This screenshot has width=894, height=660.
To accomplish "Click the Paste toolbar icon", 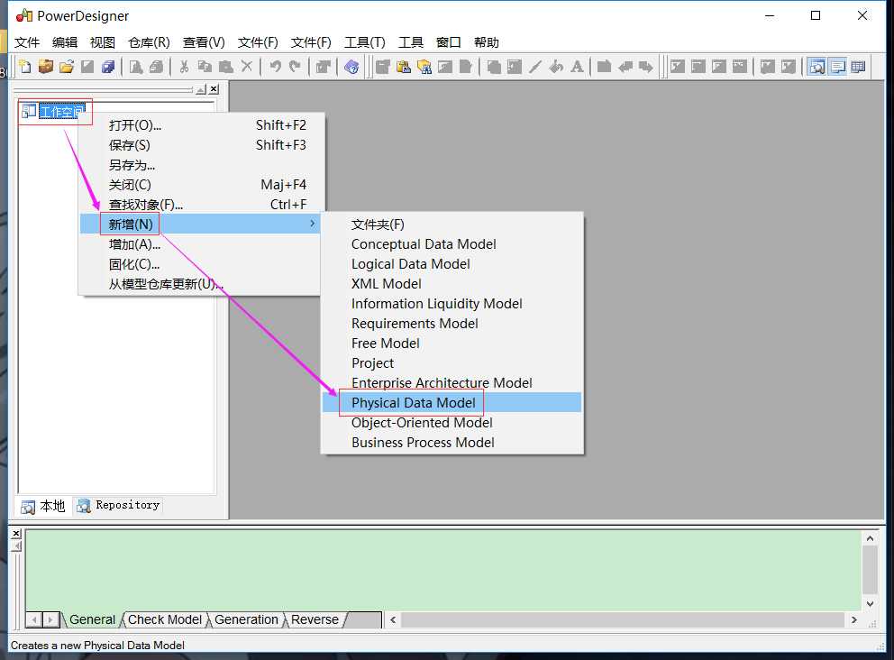I will (226, 67).
